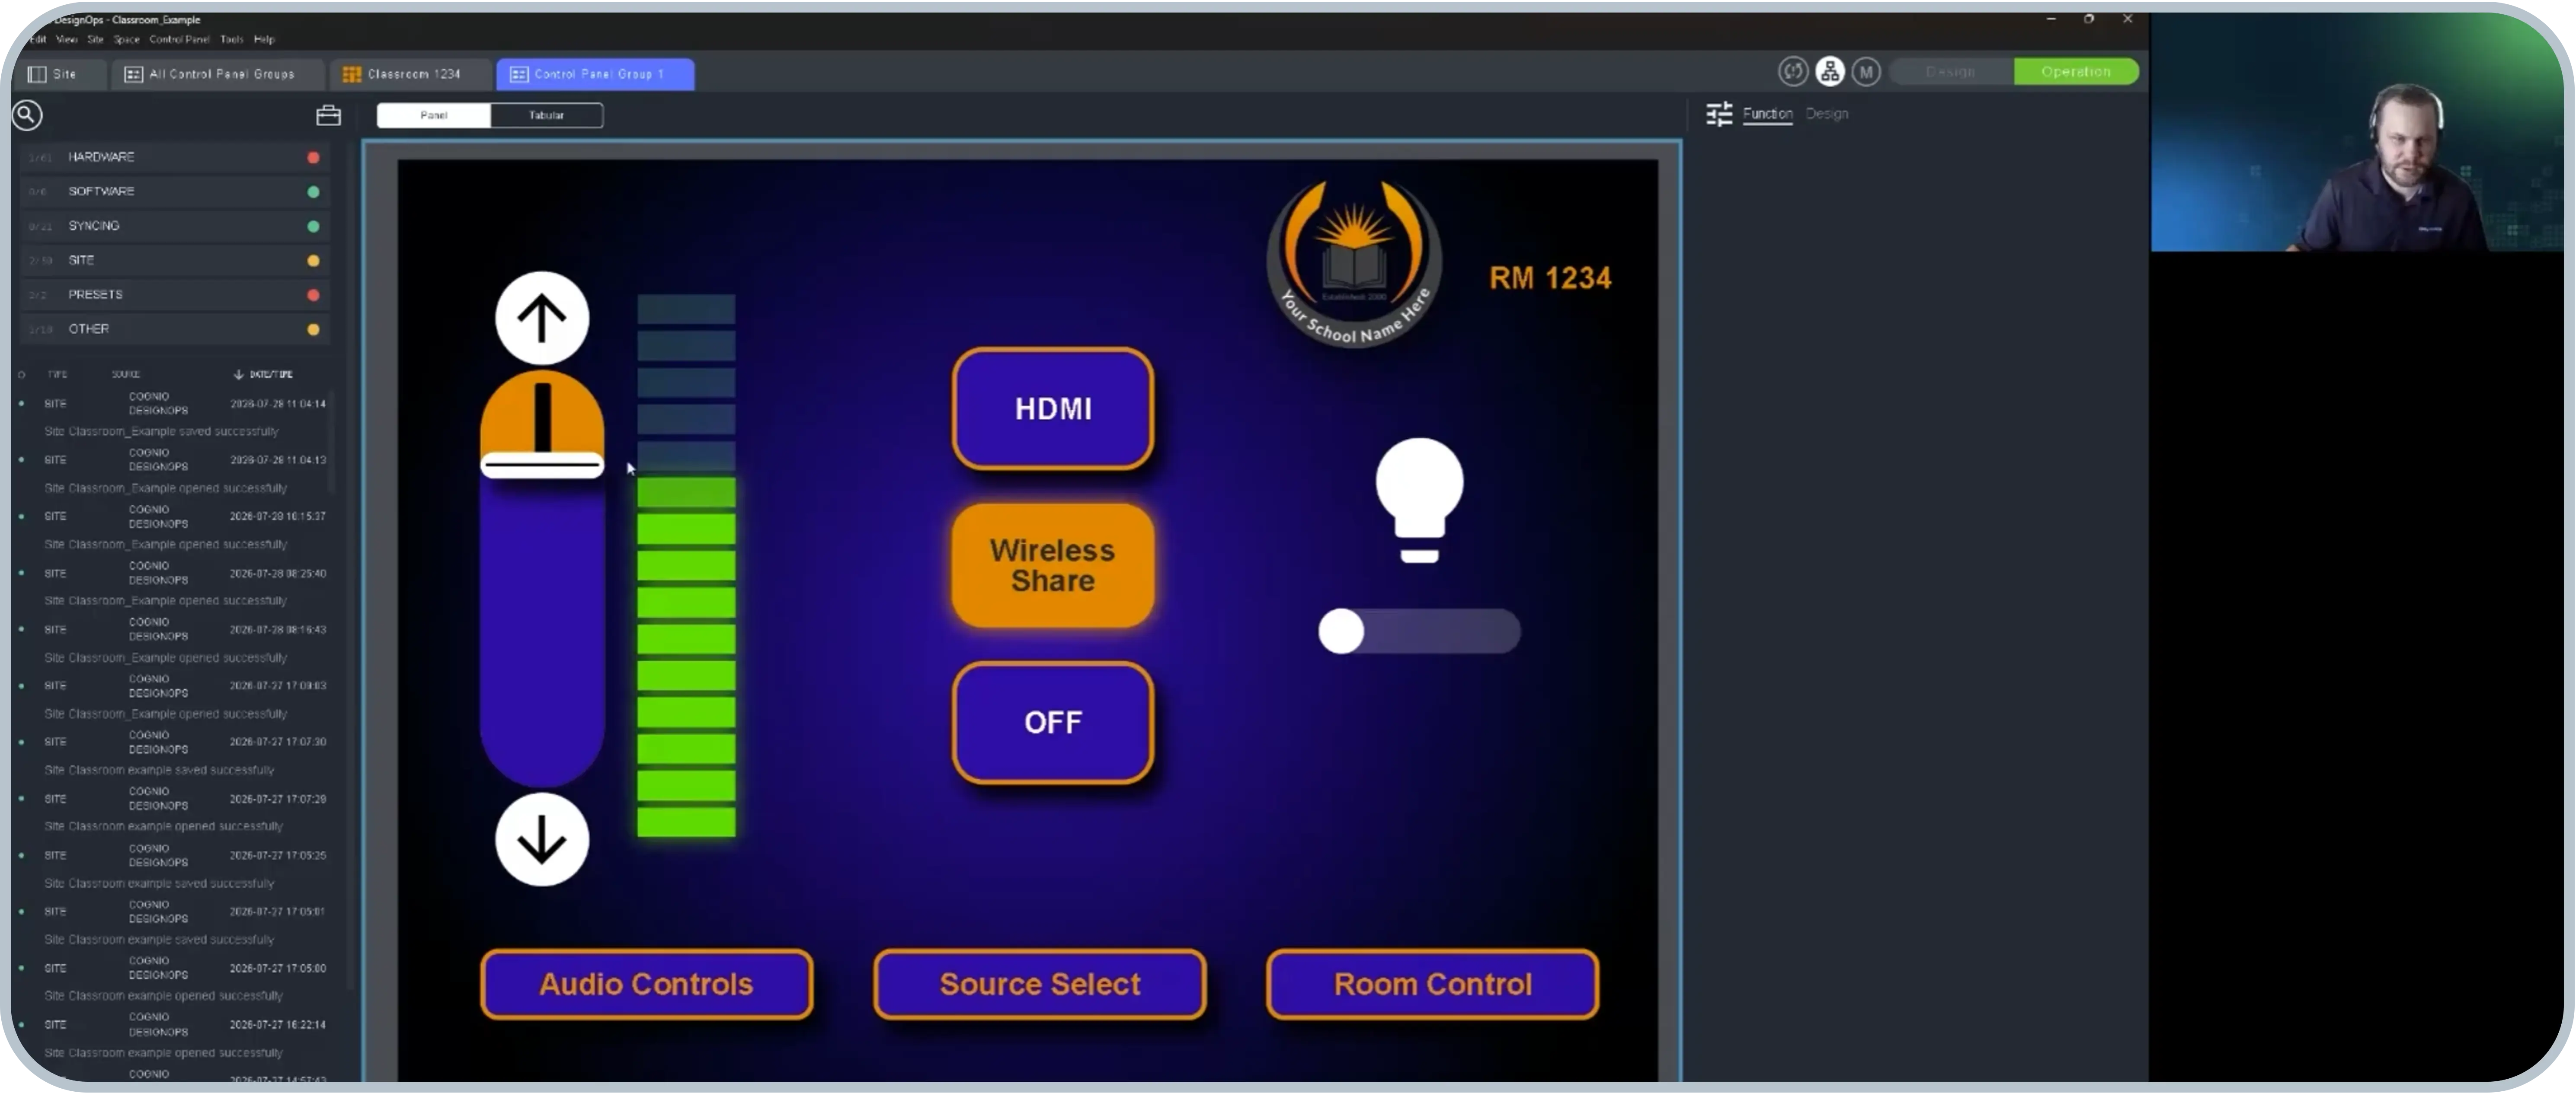Open the Space menu
The height and width of the screenshot is (1093, 2576).
[x=127, y=40]
